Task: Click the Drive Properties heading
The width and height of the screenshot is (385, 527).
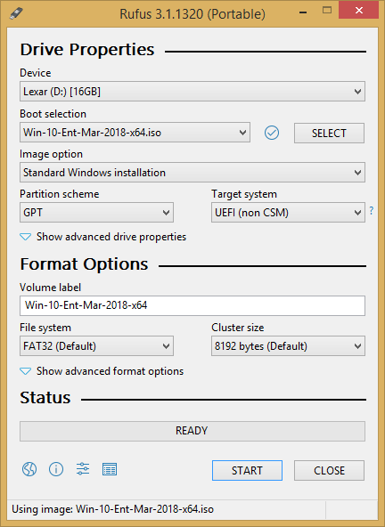Action: pos(87,50)
